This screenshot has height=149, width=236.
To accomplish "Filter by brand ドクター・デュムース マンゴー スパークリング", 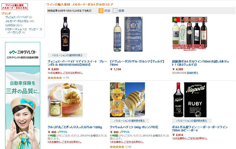I will click(24, 31).
